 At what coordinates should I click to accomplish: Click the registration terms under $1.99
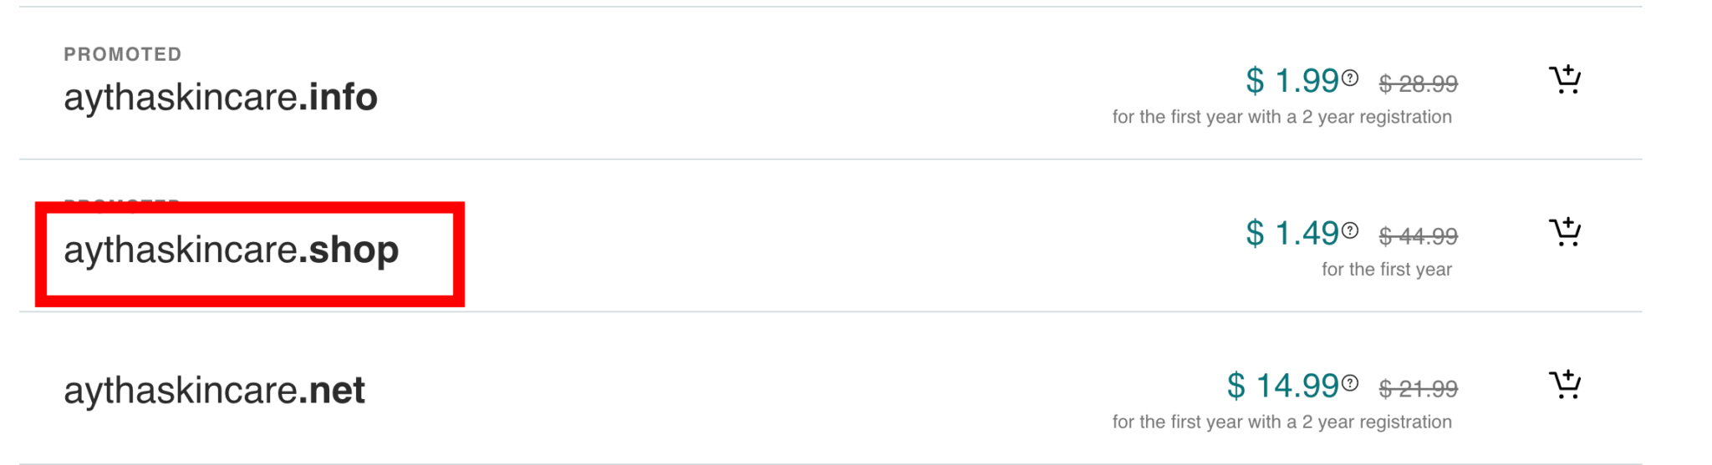(1281, 118)
